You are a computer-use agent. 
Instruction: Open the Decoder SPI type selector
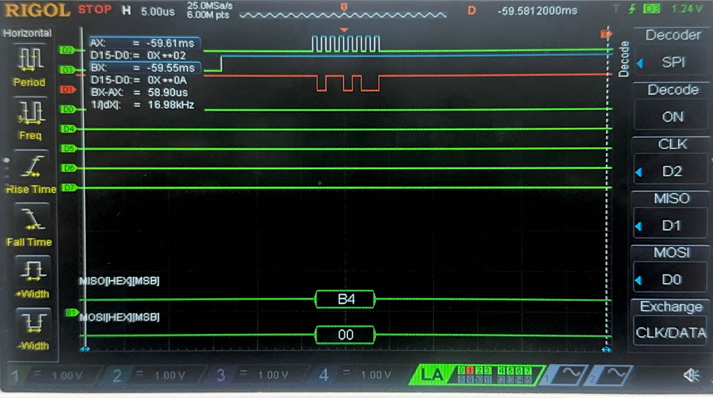point(672,62)
